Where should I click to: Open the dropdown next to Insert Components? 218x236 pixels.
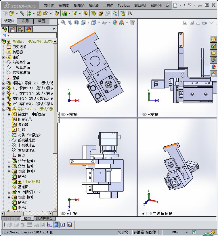pyautogui.click(x=17, y=14)
